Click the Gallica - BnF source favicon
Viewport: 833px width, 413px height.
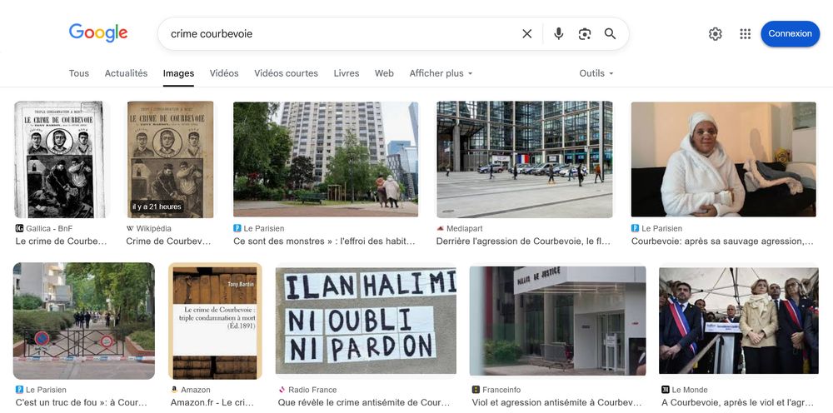point(20,228)
